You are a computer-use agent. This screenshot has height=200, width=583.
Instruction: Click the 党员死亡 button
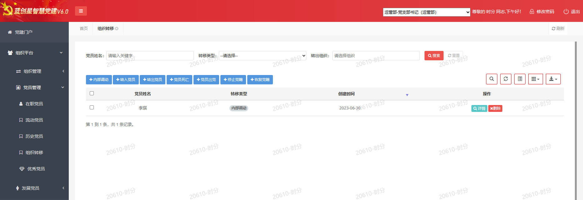click(179, 80)
